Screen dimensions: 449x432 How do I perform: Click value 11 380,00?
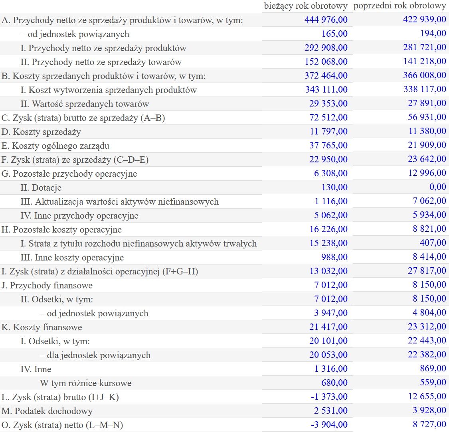click(x=427, y=131)
